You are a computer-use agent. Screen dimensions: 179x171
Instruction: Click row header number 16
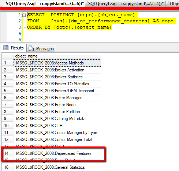(x=8, y=167)
